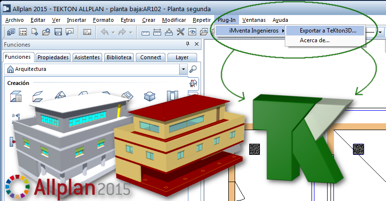
Task: Select the column pair creation tool
Action: click(x=172, y=96)
